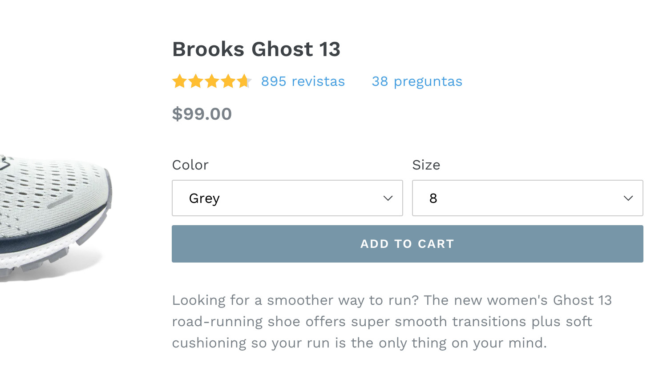
Task: Open the 895 revistas reviews link
Action: pos(303,81)
